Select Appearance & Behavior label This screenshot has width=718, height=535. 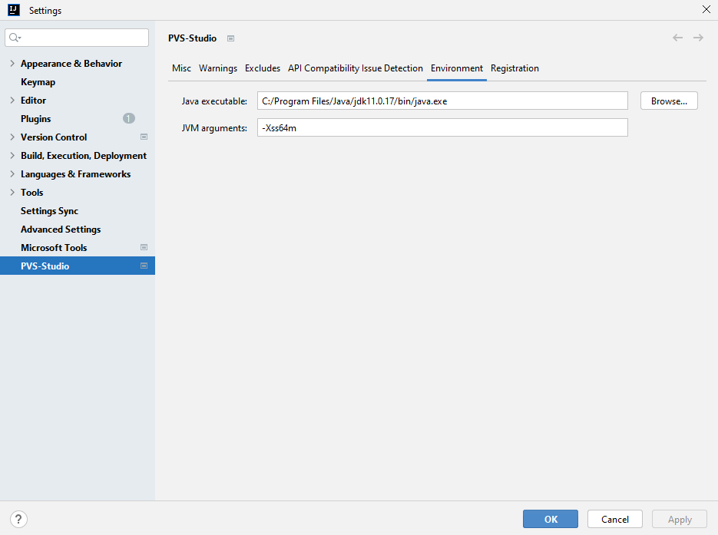click(71, 64)
